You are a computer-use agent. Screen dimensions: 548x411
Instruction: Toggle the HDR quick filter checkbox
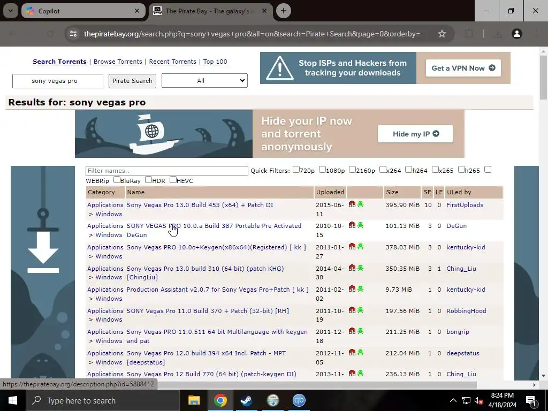coord(149,180)
